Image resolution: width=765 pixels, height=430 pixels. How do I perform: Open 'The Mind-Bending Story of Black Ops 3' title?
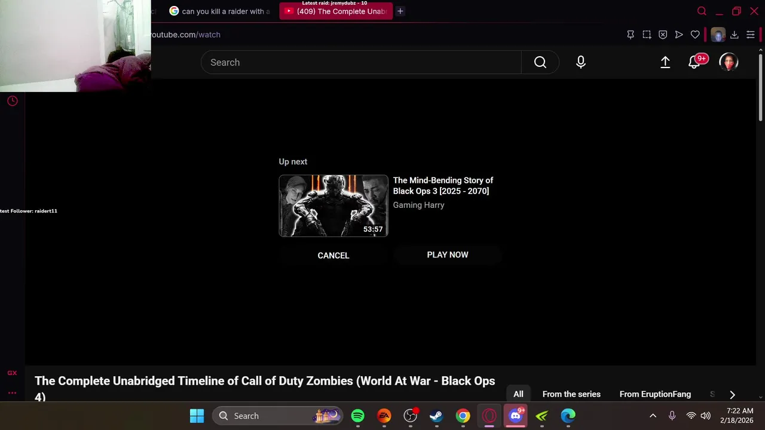pos(443,186)
